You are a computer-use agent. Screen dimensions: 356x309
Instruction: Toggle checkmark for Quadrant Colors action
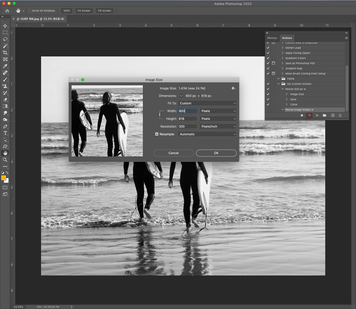tap(268, 58)
